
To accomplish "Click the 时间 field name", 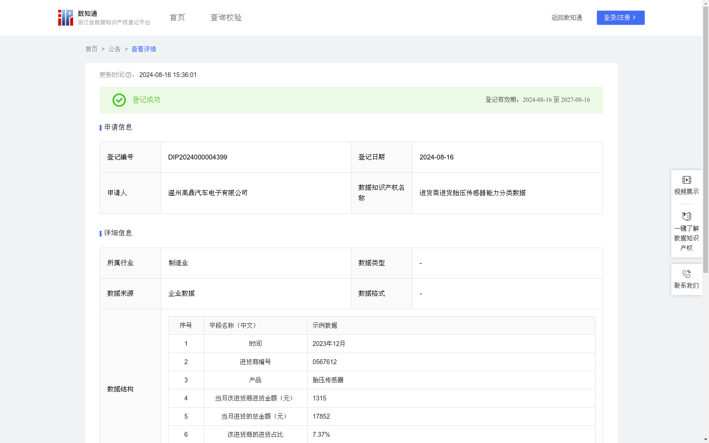I will pos(255,344).
